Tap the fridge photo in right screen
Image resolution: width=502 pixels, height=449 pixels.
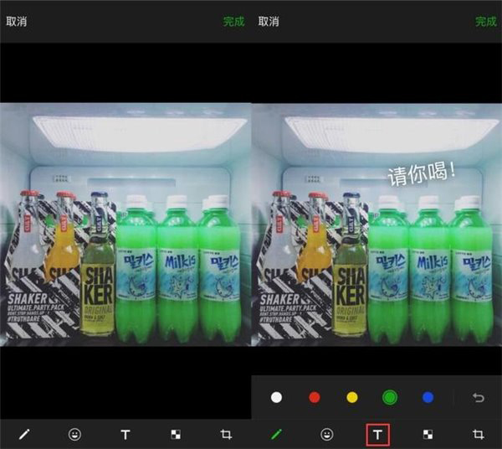pos(376,224)
